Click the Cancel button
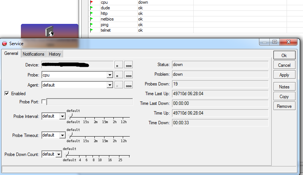303x175 pixels. [284, 65]
